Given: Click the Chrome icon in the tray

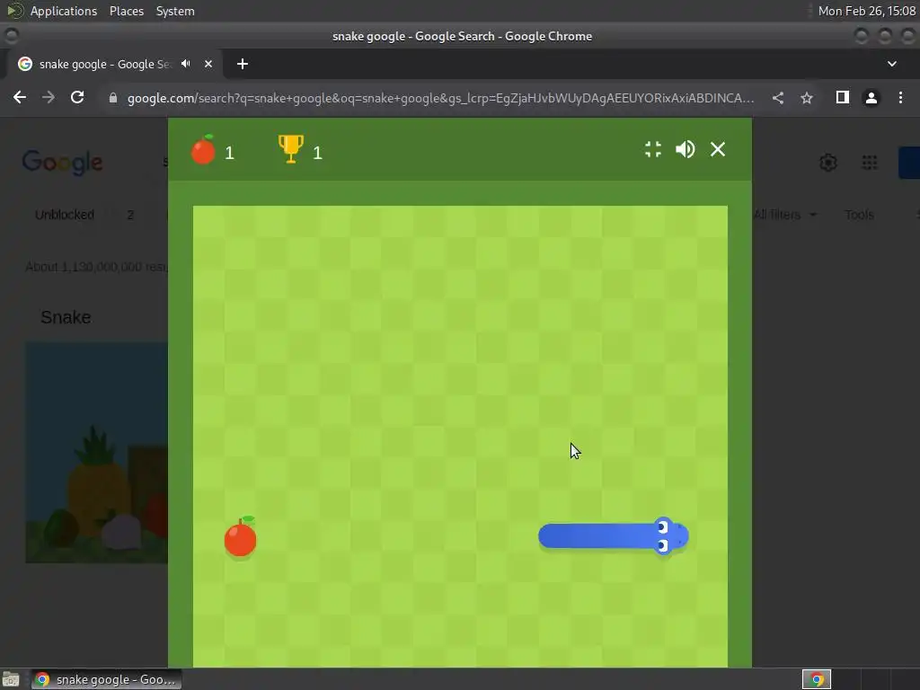Looking at the screenshot, I should tap(817, 679).
